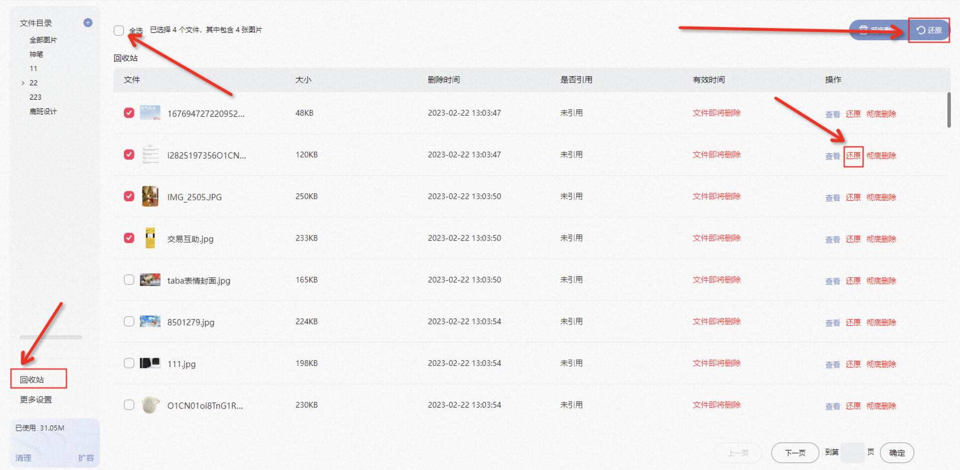960x470 pixels.
Task: Open thumbnail of 交易互助.jpg
Action: (150, 238)
